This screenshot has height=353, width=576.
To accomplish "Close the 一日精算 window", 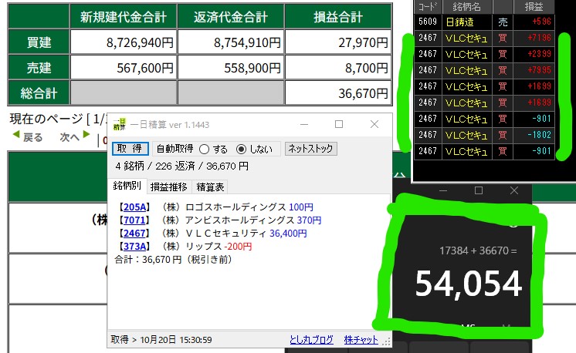I will click(374, 124).
